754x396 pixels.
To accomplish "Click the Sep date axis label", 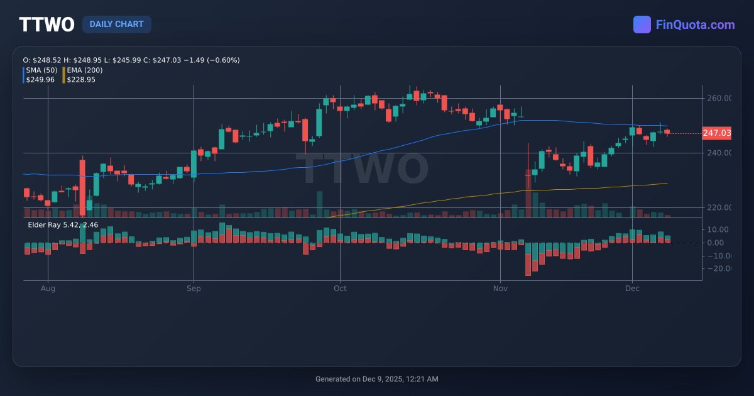I will coord(194,289).
